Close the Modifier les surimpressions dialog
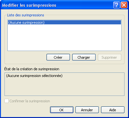 pos(124,5)
